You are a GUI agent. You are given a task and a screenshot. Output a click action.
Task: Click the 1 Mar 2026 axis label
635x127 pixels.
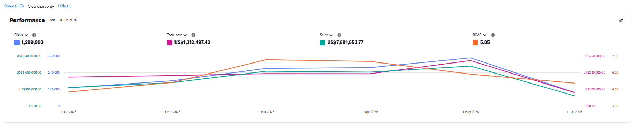266,112
